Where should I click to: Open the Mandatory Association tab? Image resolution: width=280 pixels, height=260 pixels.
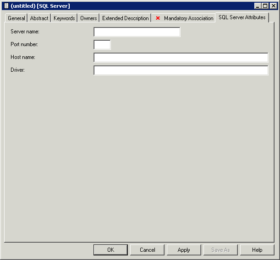(188, 18)
